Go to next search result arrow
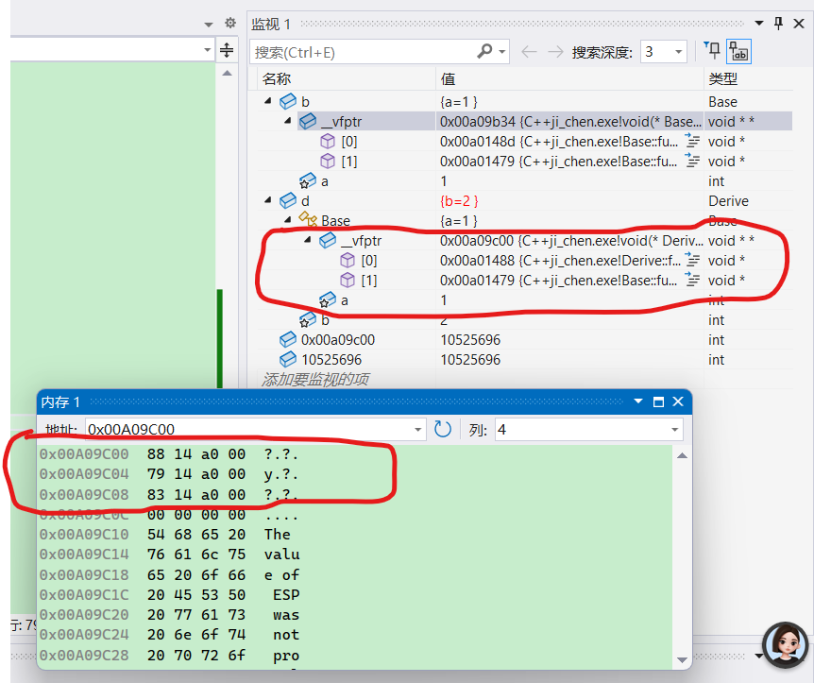 pos(555,51)
